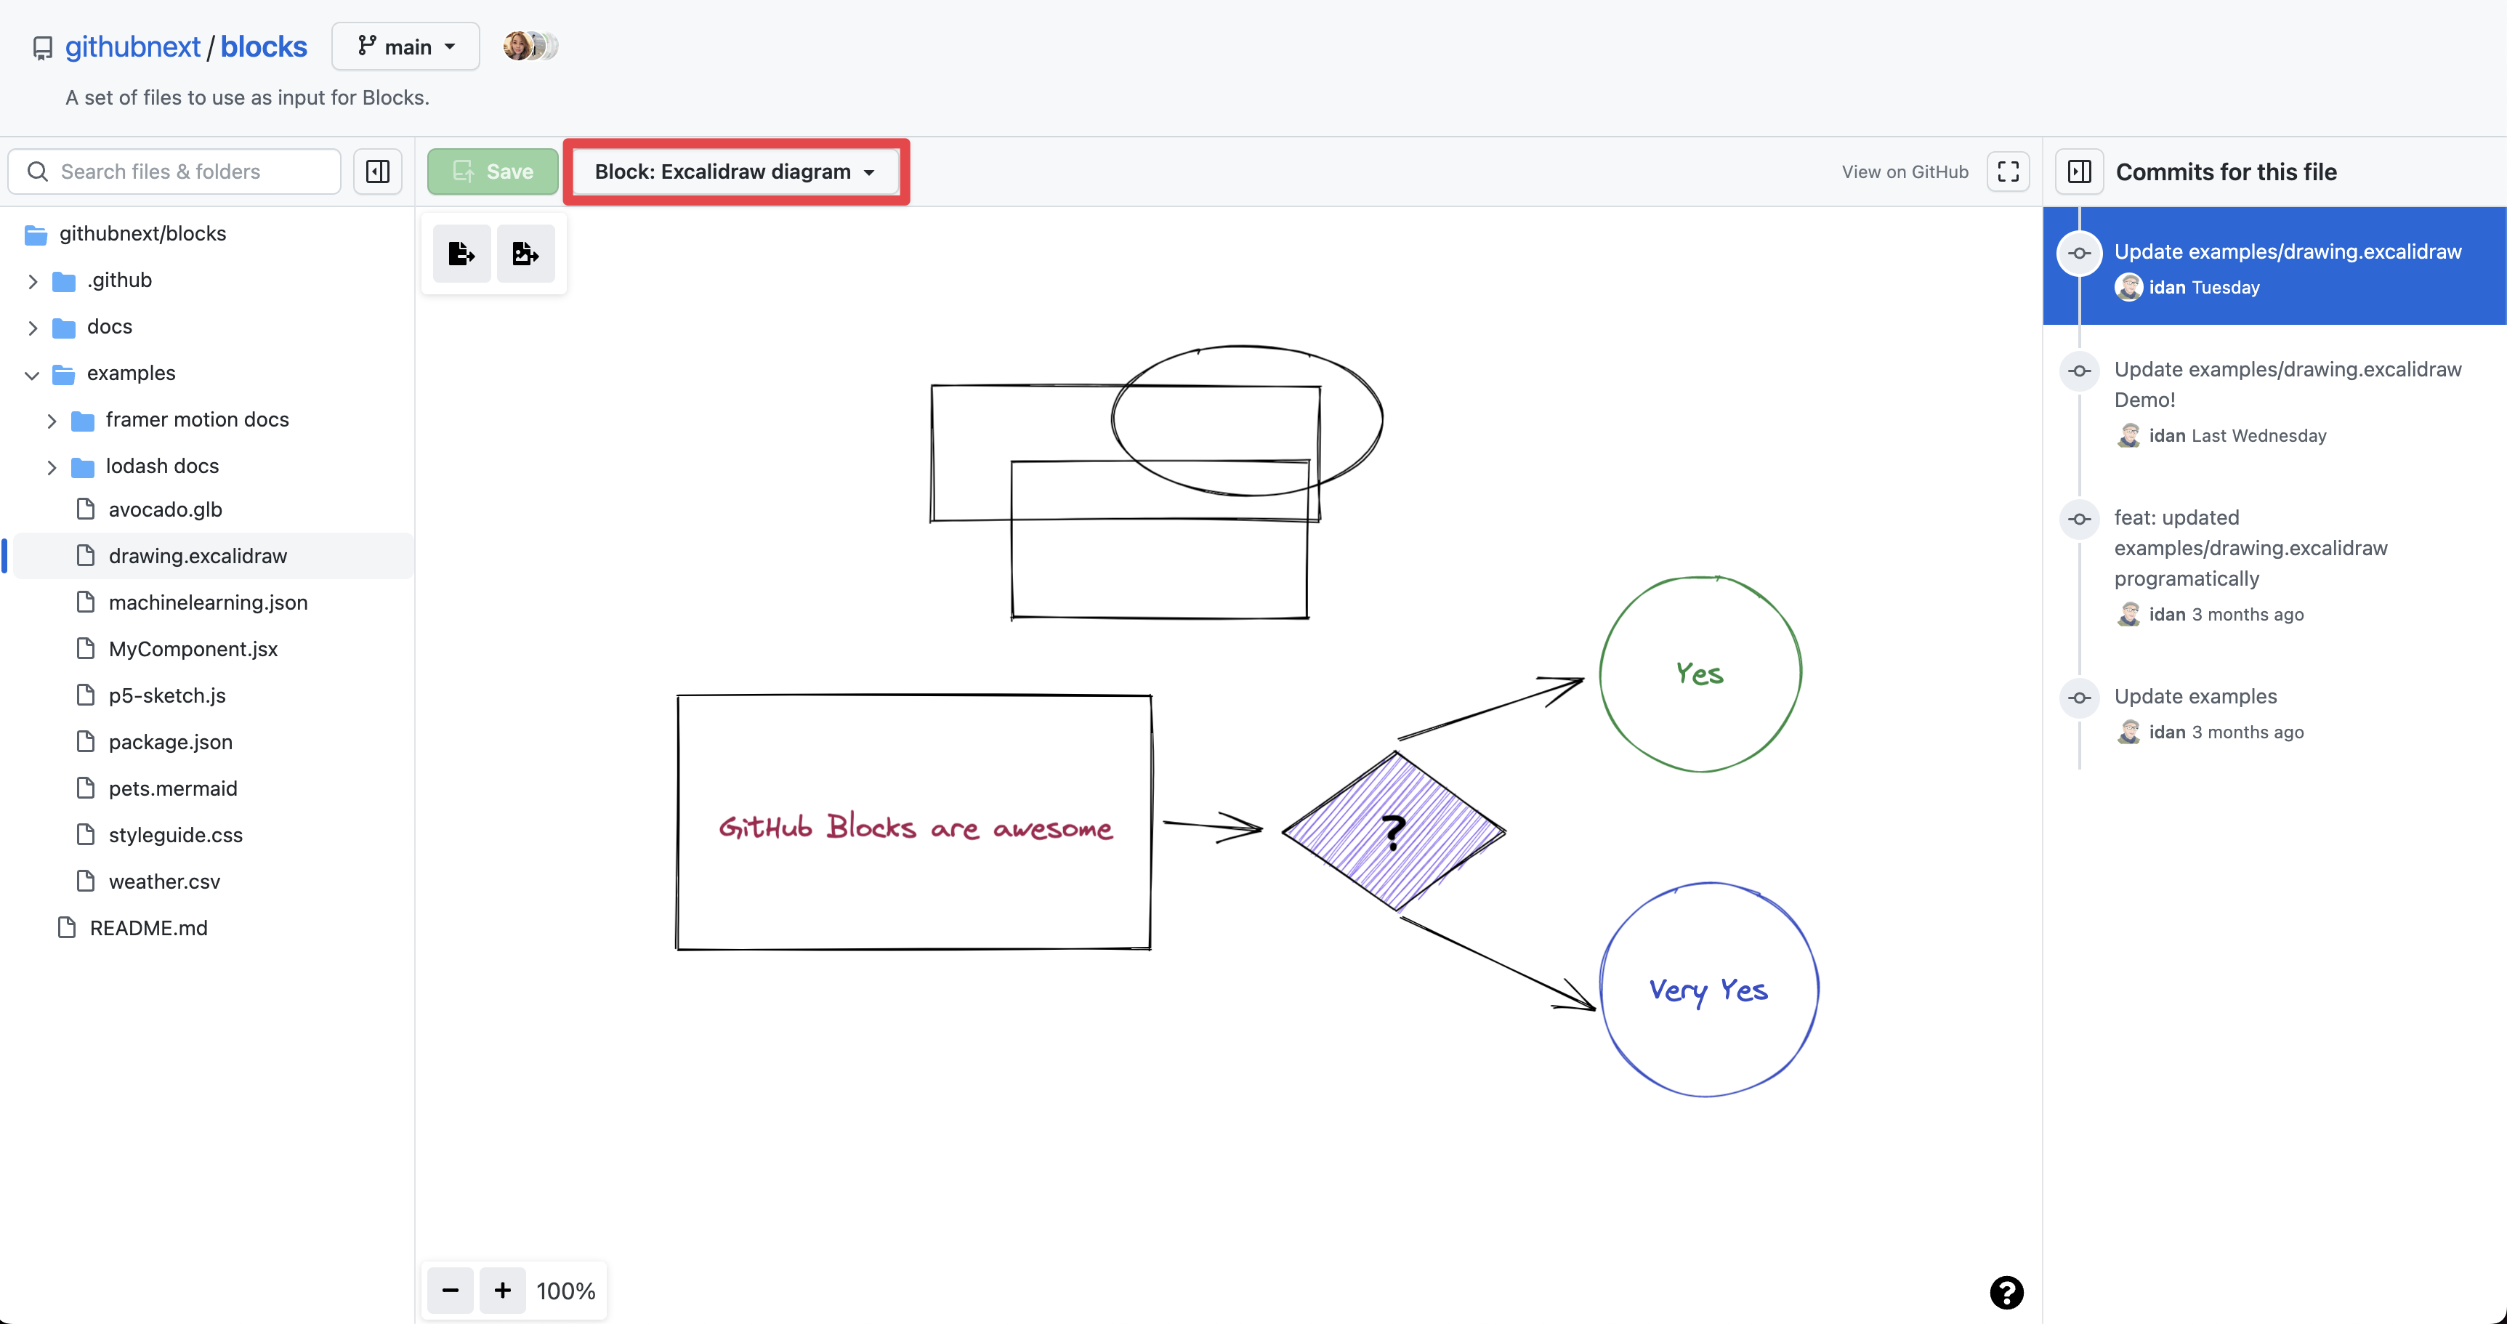
Task: Click the repository icon beside githubnext
Action: pos(43,48)
